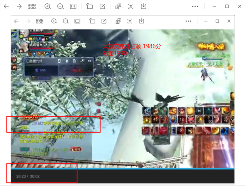The height and width of the screenshot is (186, 246).
Task: Click greyed forward arrow in embedded viewer
Action: click(x=28, y=21)
